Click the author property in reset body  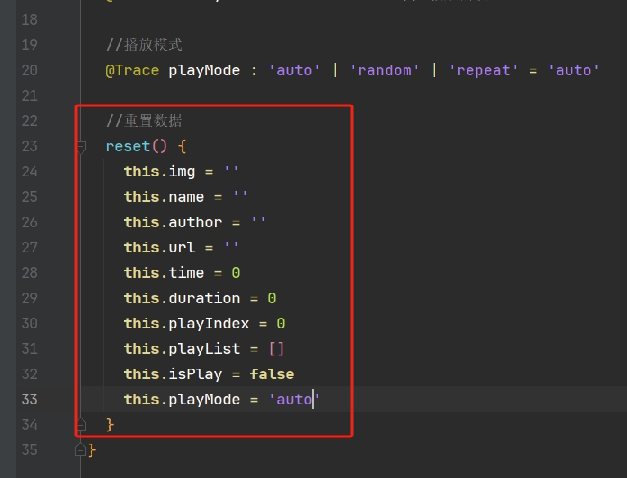pos(195,222)
